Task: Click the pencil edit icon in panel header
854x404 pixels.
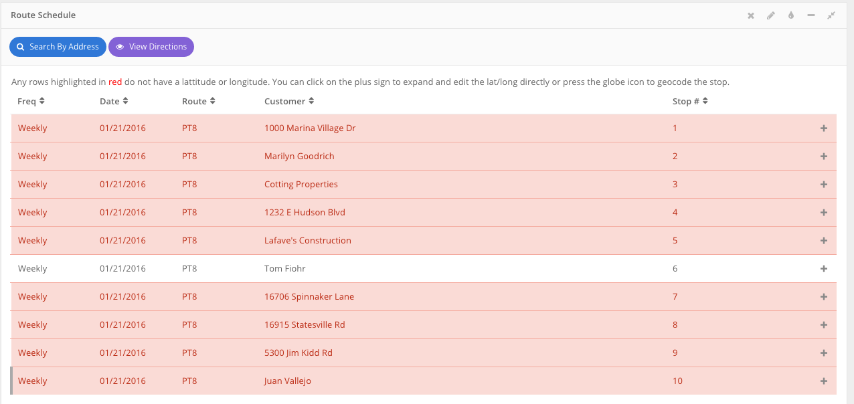Action: click(771, 15)
